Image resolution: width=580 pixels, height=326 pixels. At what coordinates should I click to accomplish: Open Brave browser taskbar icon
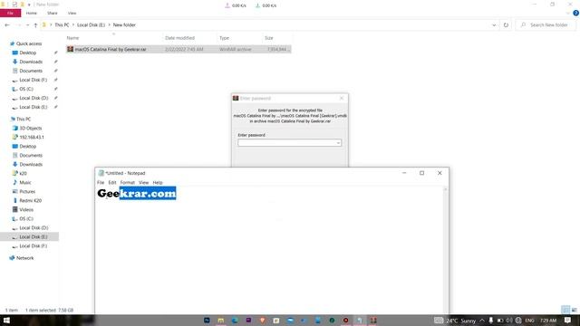click(262, 321)
